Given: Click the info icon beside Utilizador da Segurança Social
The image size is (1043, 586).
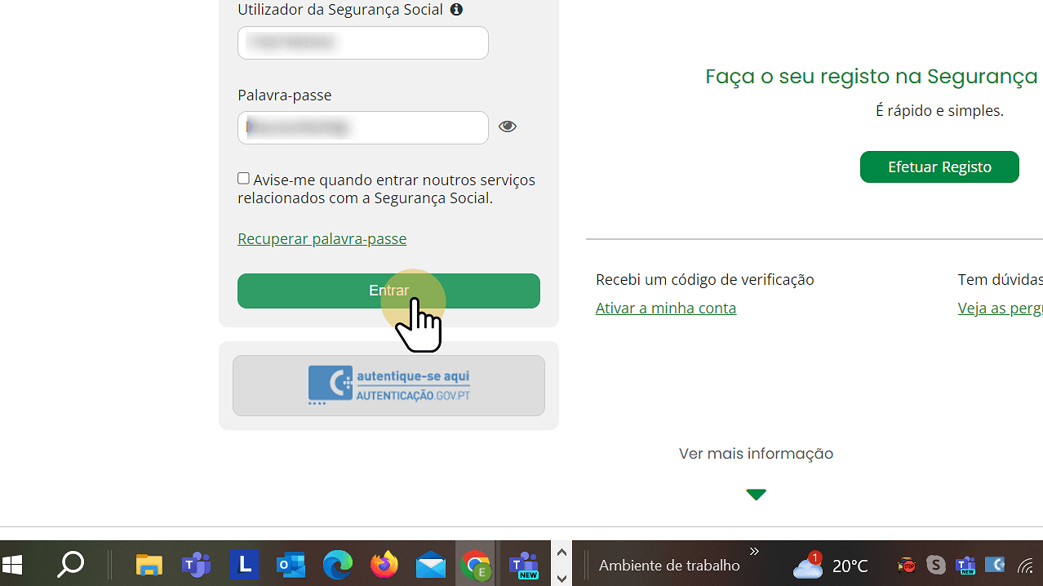Looking at the screenshot, I should (x=455, y=10).
